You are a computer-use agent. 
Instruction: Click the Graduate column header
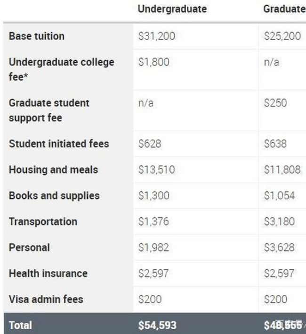point(284,9)
